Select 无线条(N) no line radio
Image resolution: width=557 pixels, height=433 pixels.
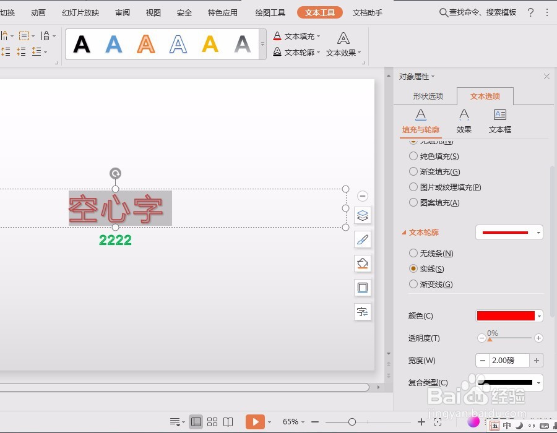pyautogui.click(x=413, y=253)
